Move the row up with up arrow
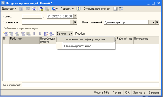 [34, 34]
